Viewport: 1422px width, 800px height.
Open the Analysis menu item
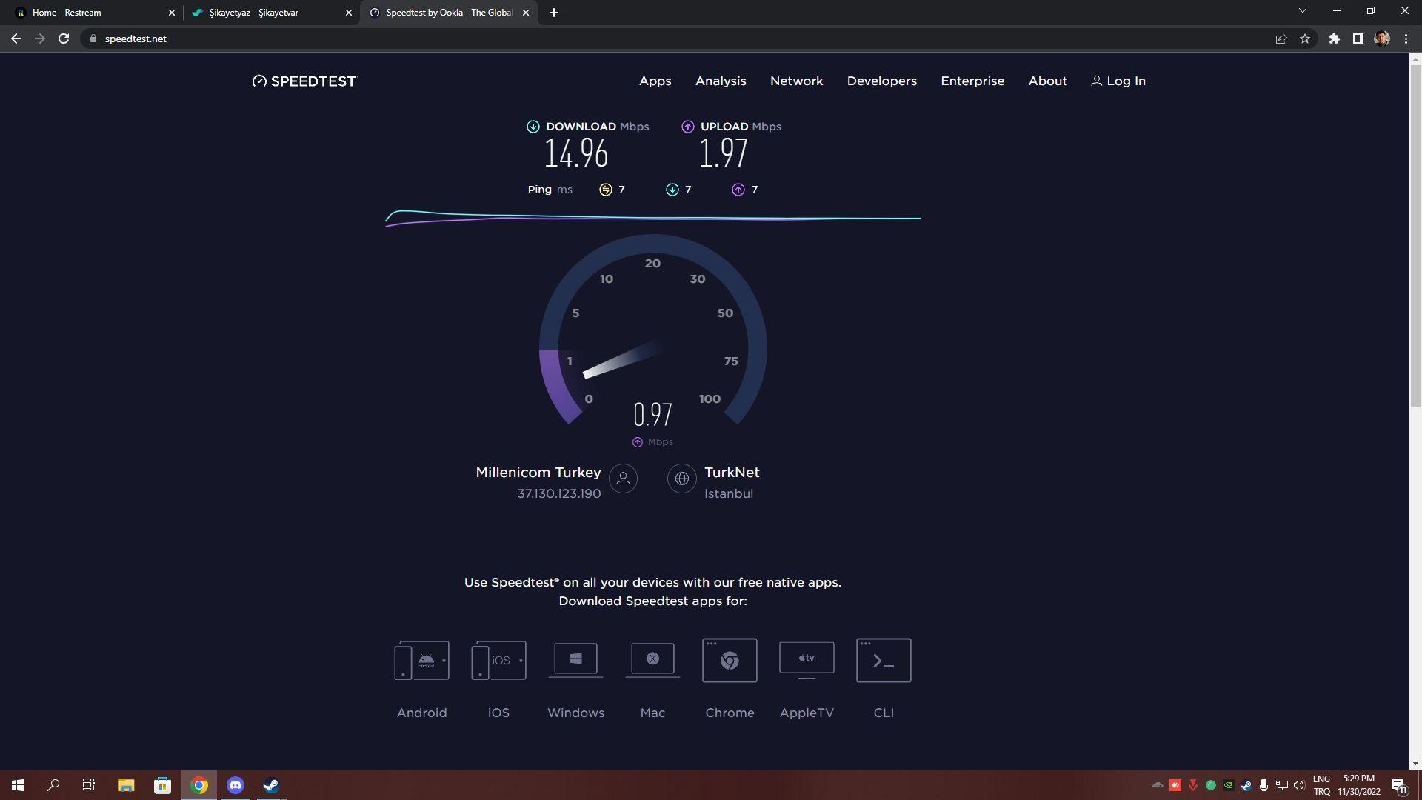pos(720,81)
